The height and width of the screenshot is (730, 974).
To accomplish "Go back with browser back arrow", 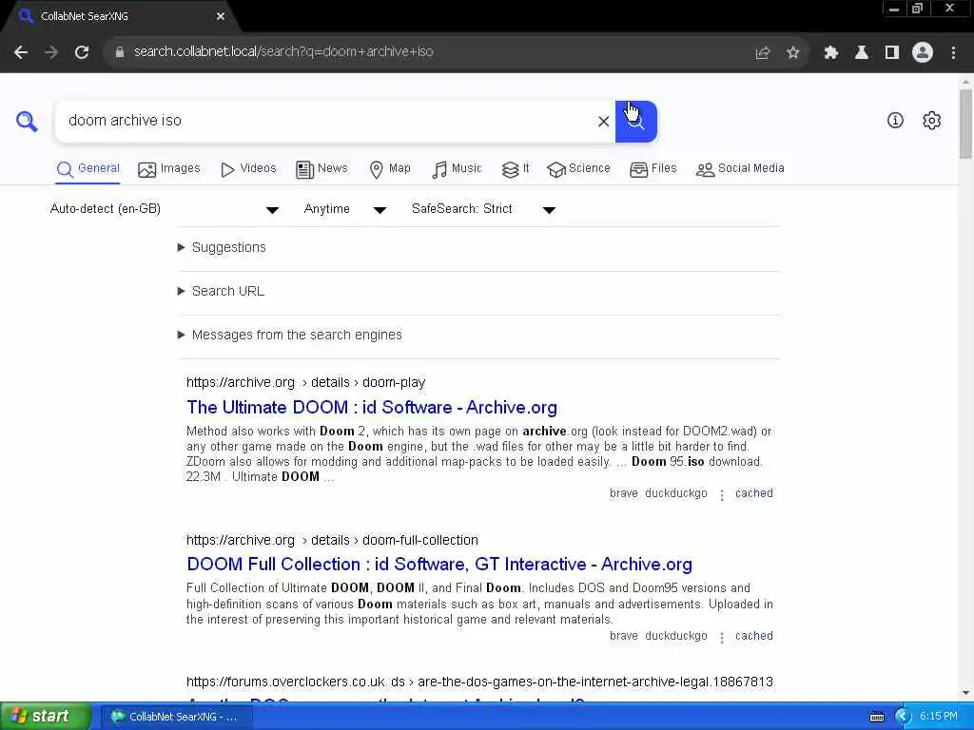I will pos(21,52).
